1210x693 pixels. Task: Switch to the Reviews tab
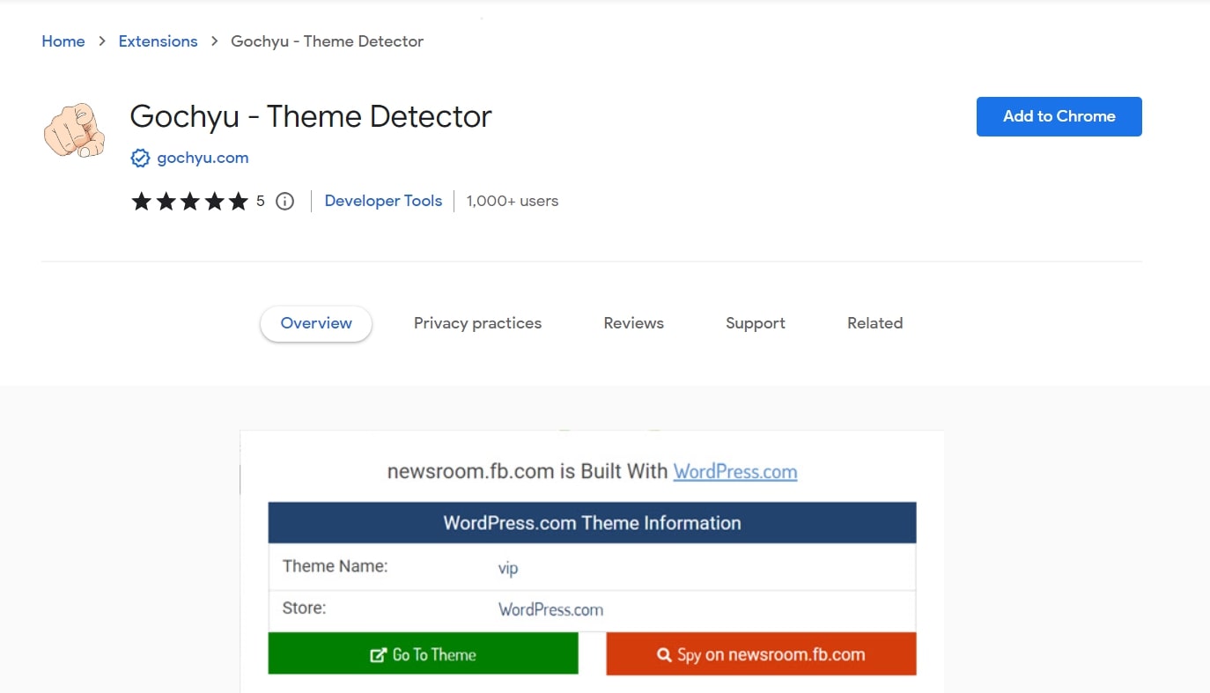point(633,323)
